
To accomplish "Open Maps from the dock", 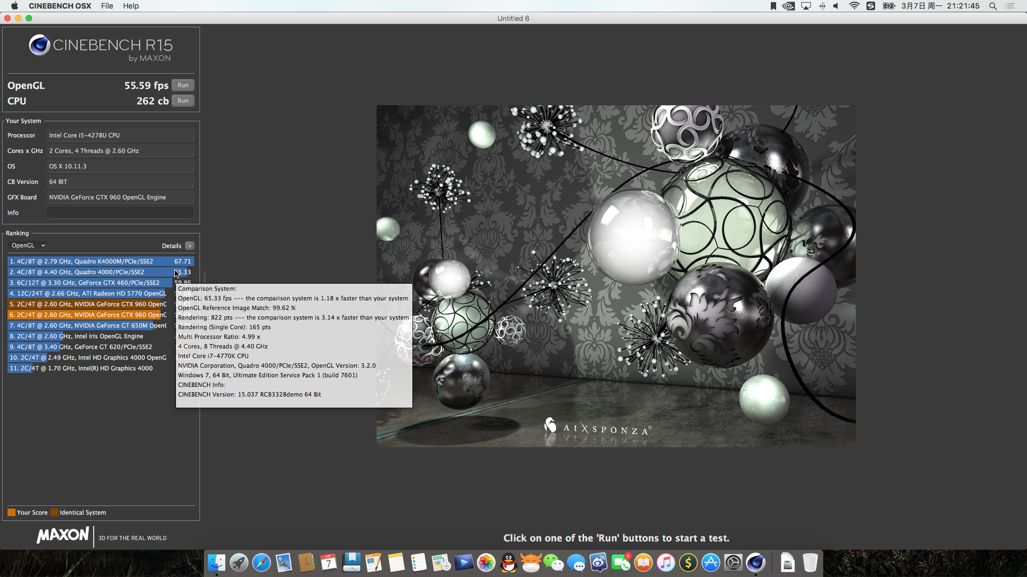I will [x=441, y=563].
